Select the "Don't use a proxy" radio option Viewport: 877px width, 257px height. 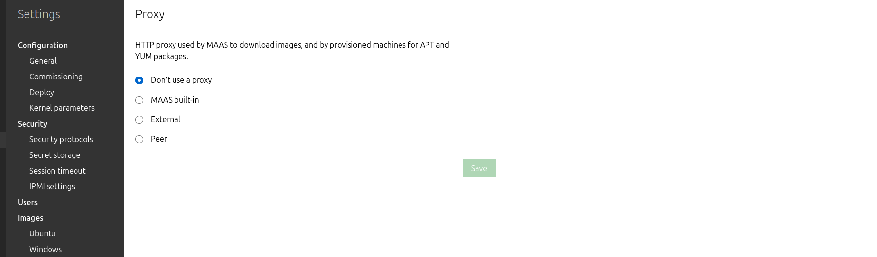[x=139, y=80]
